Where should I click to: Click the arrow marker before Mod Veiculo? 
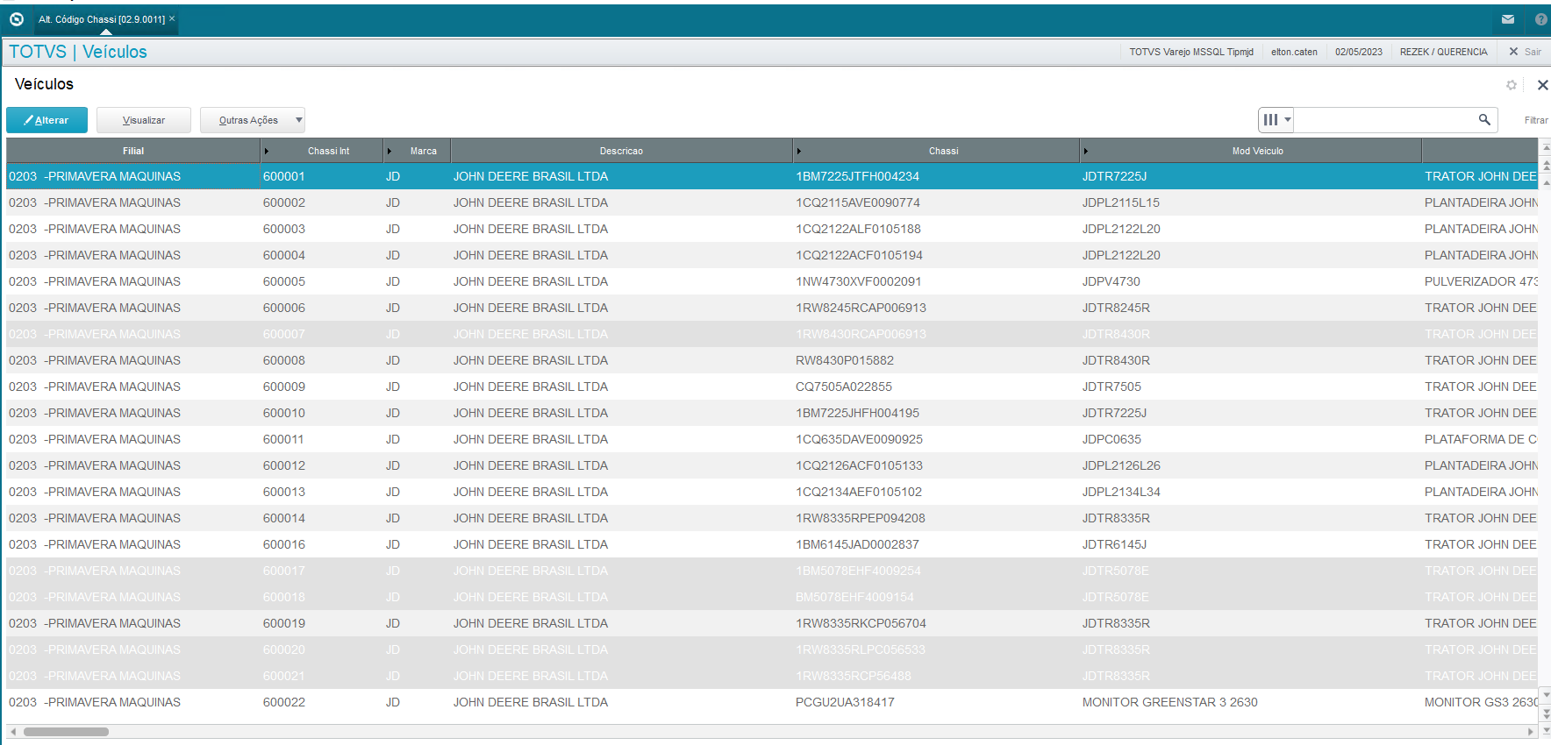(x=1086, y=152)
